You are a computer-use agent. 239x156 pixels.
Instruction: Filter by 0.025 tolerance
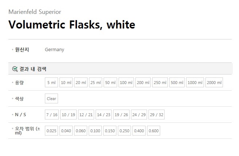[x=51, y=131]
